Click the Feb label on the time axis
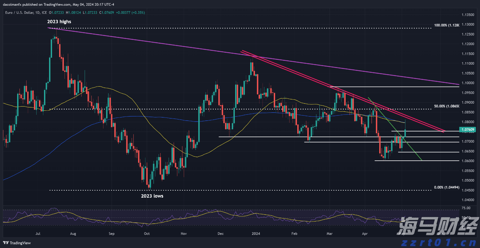 click(x=295, y=233)
